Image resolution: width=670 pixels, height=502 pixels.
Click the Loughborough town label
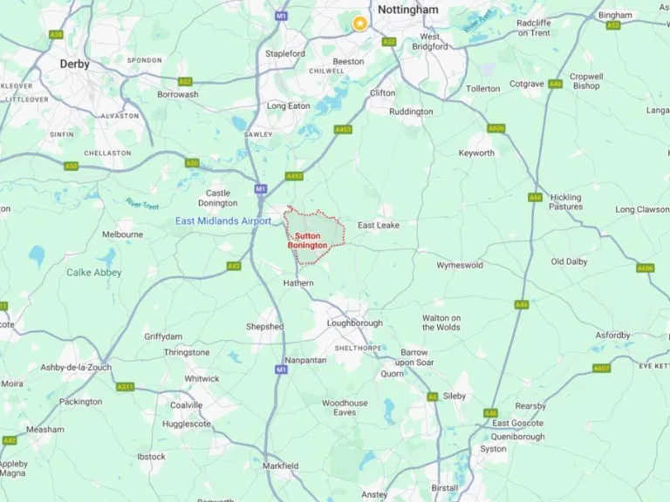(355, 323)
